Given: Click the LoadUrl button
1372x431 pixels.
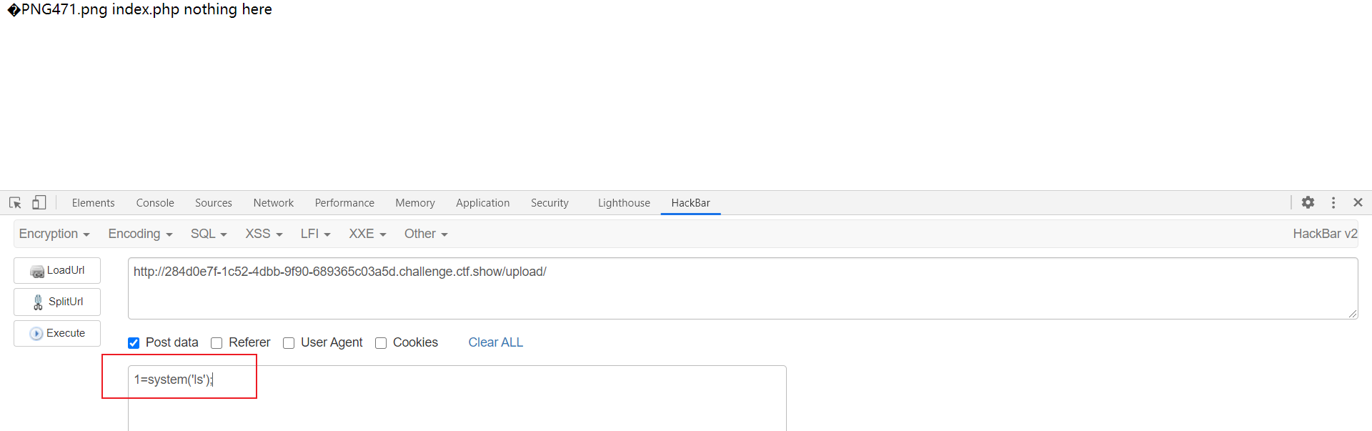Looking at the screenshot, I should [57, 271].
